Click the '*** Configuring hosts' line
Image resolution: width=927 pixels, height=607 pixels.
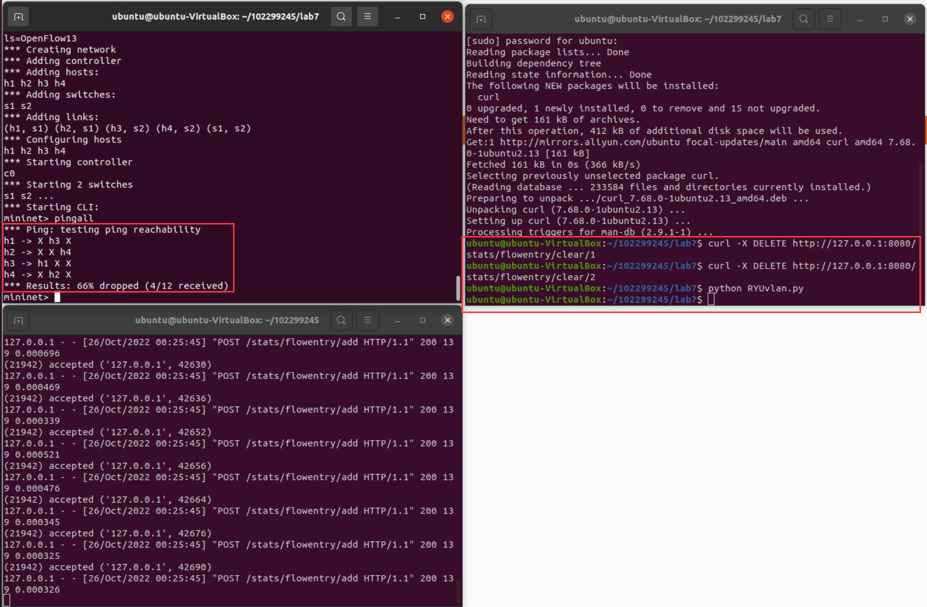click(62, 139)
